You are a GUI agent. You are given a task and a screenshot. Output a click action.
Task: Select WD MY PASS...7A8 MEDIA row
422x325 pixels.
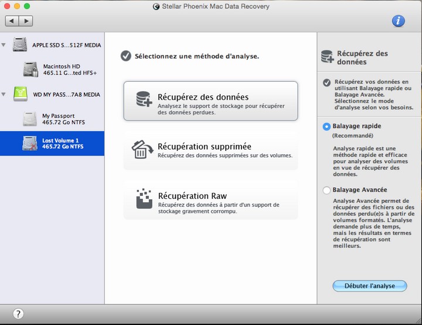(x=52, y=94)
